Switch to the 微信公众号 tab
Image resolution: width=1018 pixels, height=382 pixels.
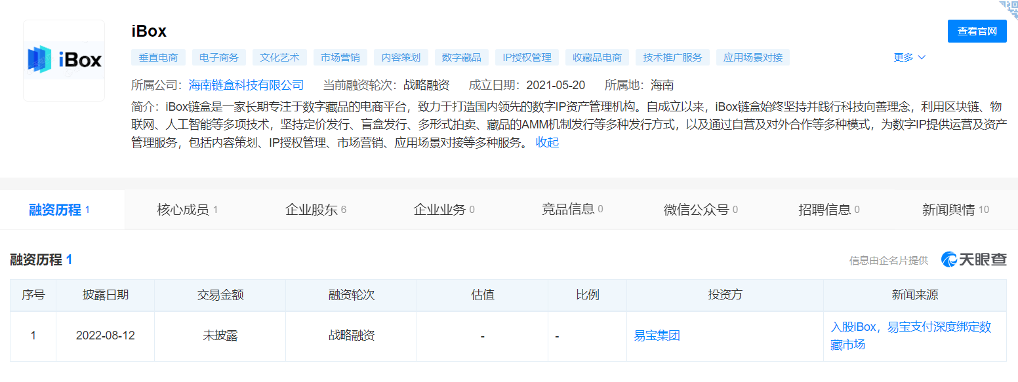click(701, 210)
